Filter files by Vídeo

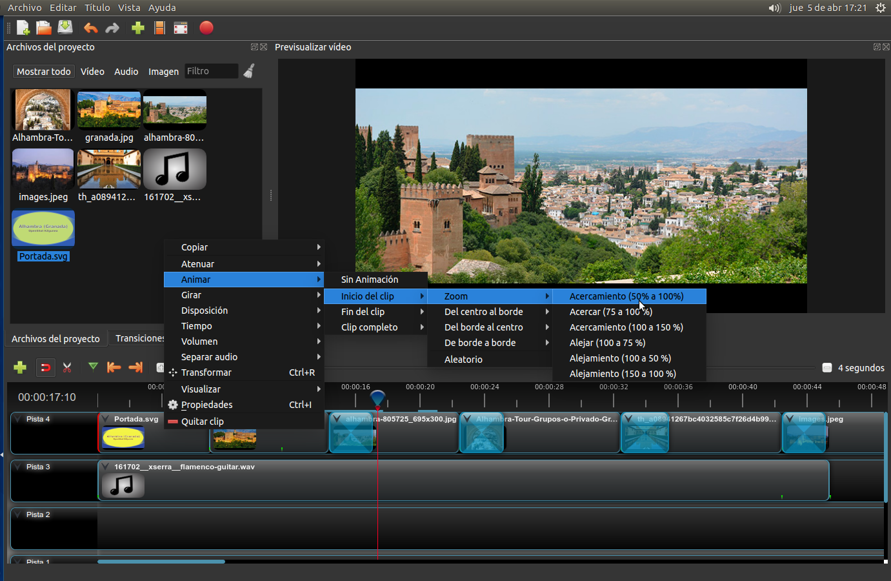pyautogui.click(x=92, y=72)
